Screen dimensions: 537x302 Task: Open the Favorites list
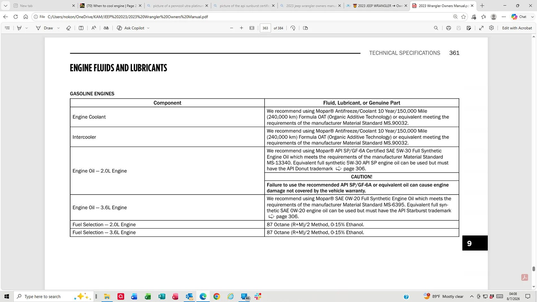484,17
